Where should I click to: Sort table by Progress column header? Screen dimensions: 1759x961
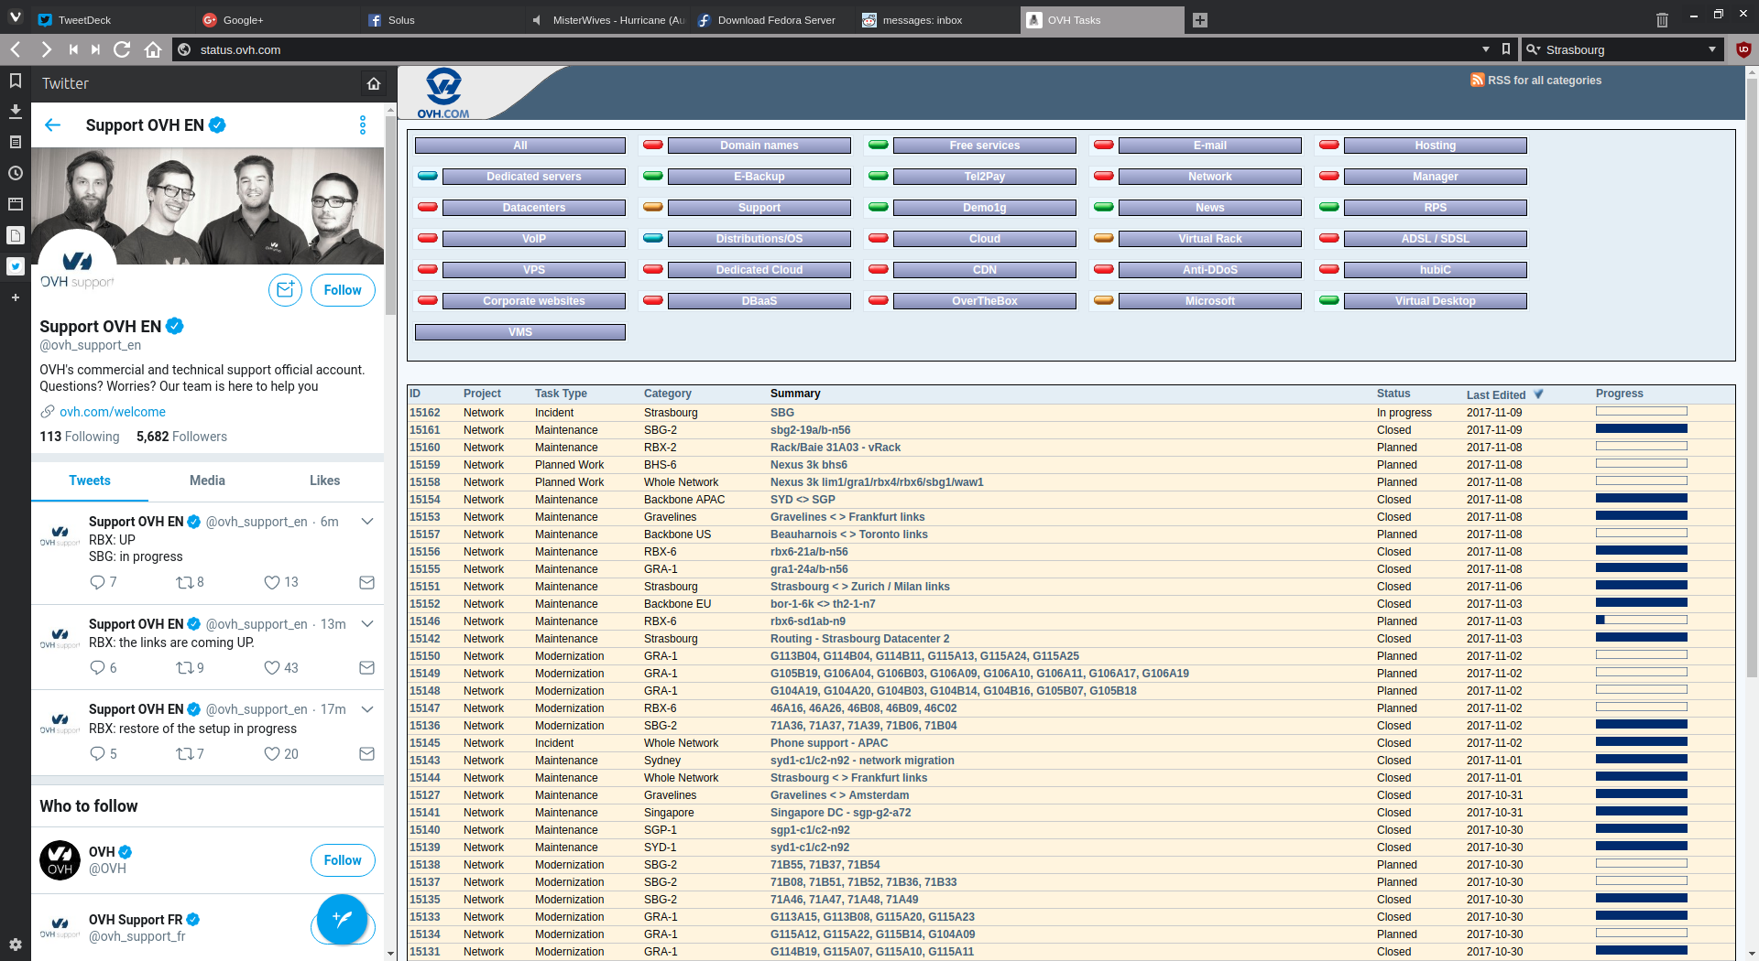(1620, 394)
